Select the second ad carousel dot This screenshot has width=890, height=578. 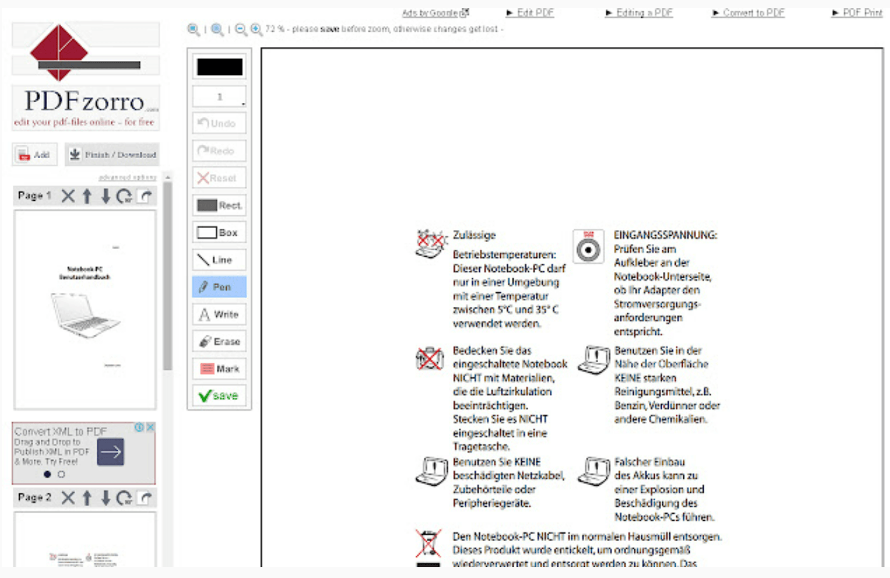pos(61,474)
